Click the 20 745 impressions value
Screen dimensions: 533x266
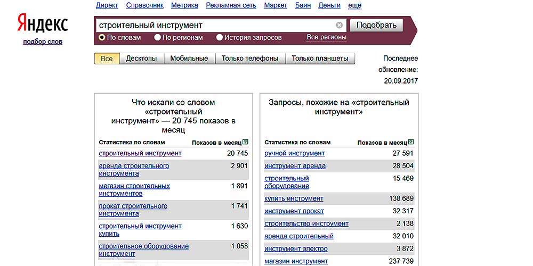point(238,153)
